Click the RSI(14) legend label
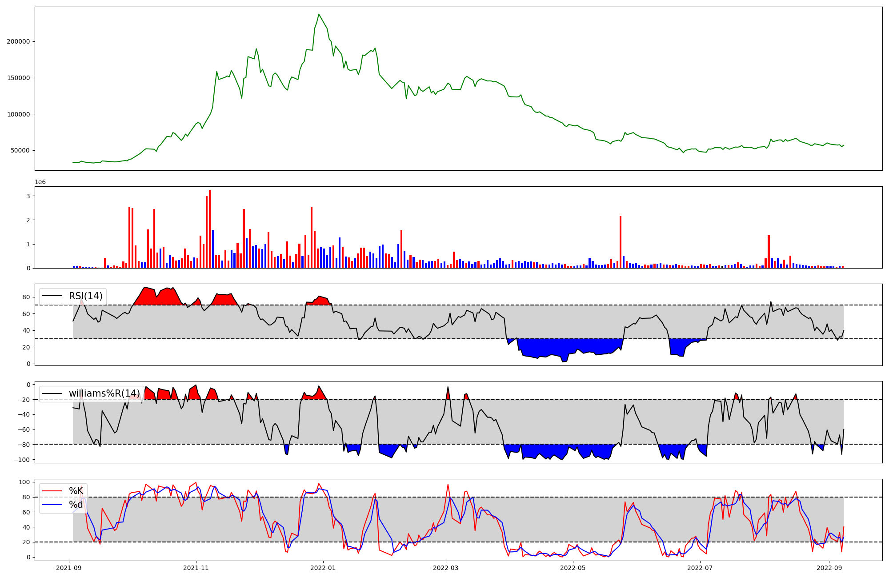Screen dimensions: 889x578 (85, 296)
